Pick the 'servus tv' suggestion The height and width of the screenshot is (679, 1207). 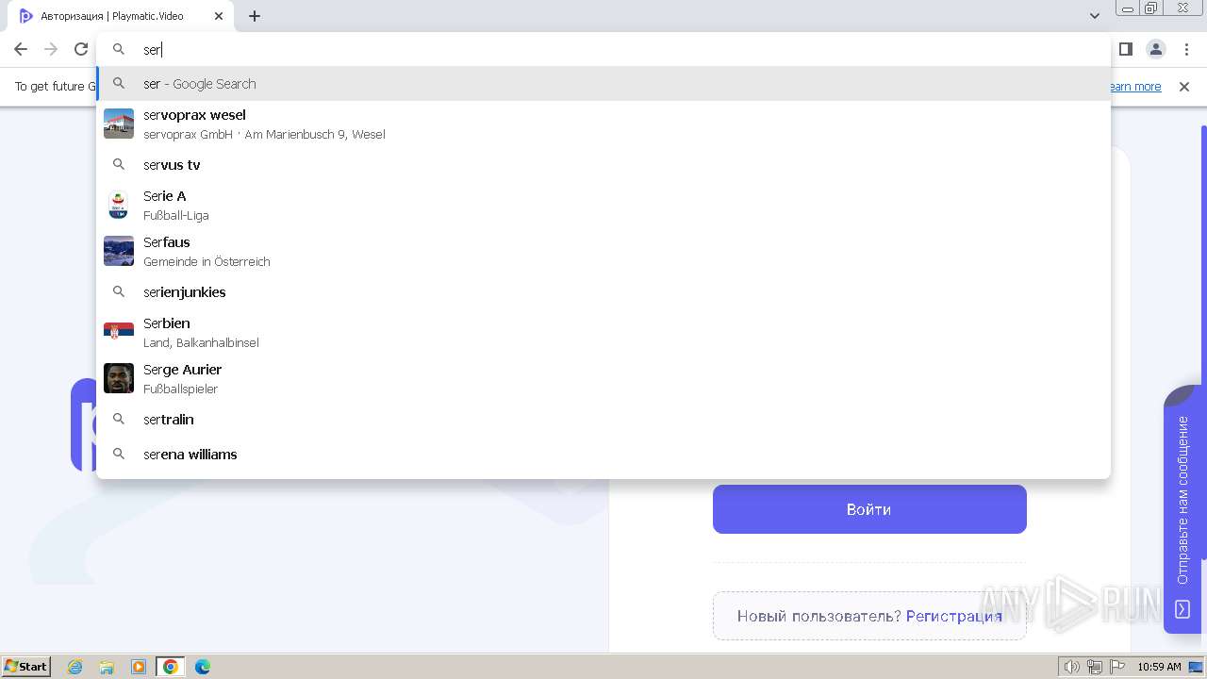pos(603,165)
